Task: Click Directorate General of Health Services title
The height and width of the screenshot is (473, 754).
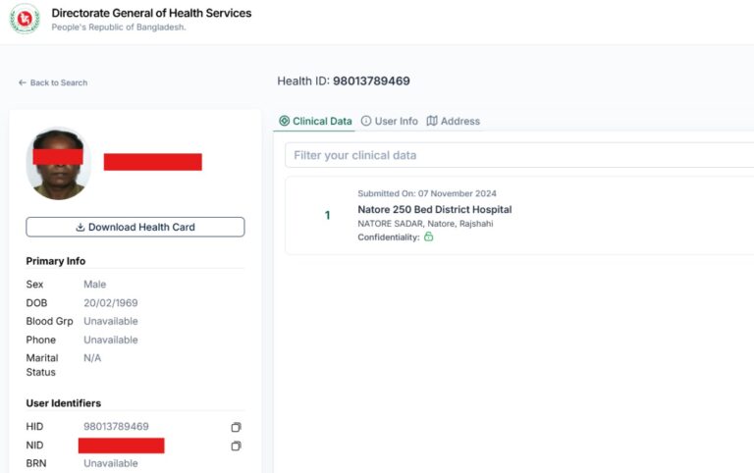Action: point(151,14)
